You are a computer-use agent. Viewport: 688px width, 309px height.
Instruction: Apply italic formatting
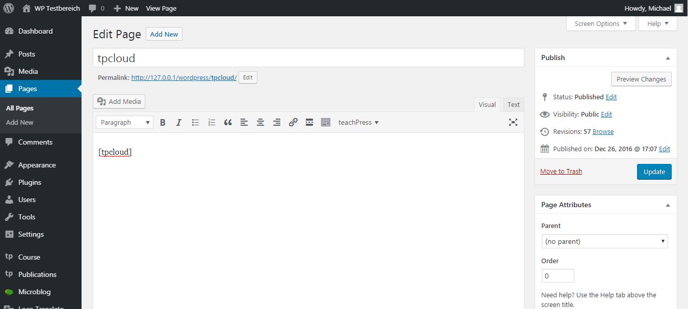click(x=179, y=122)
